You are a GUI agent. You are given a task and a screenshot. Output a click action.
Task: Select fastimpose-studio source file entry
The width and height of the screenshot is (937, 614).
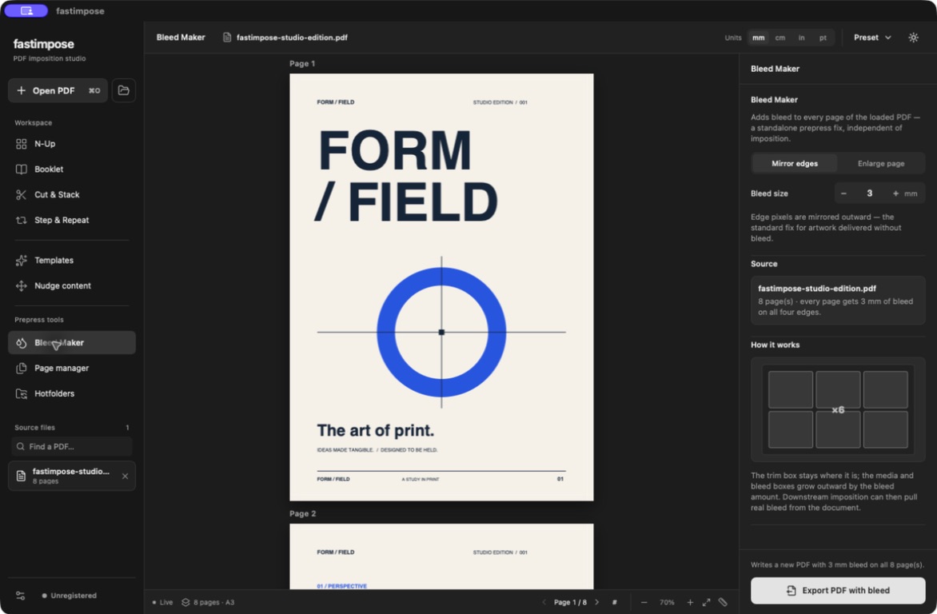tap(72, 476)
